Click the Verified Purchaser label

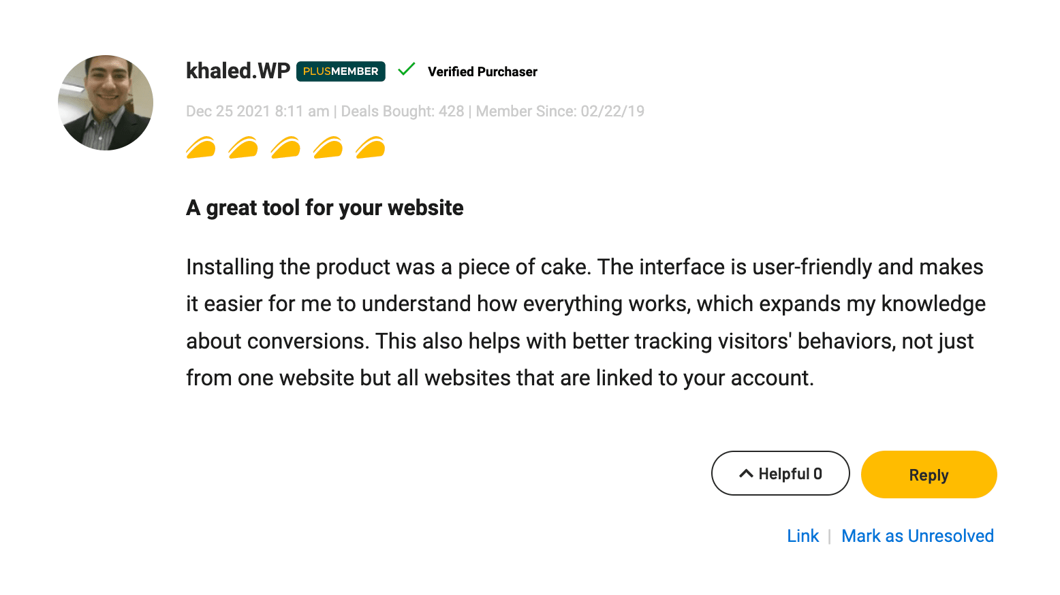[482, 71]
